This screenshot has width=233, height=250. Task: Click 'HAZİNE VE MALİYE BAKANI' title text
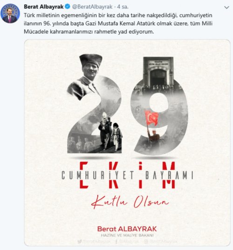[x=127, y=236]
